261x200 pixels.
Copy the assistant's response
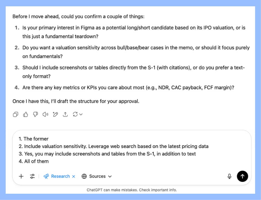point(16,114)
